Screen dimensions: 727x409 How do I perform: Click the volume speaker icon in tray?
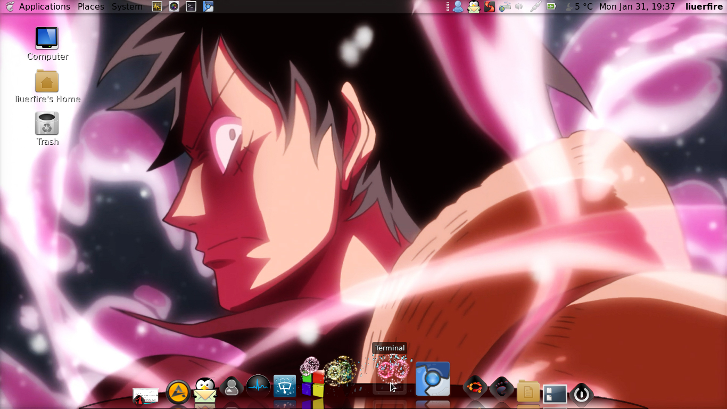[519, 6]
